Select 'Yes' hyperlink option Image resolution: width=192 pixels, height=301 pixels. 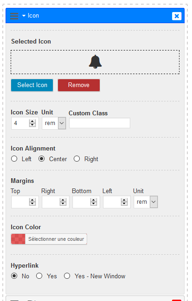tap(39, 276)
